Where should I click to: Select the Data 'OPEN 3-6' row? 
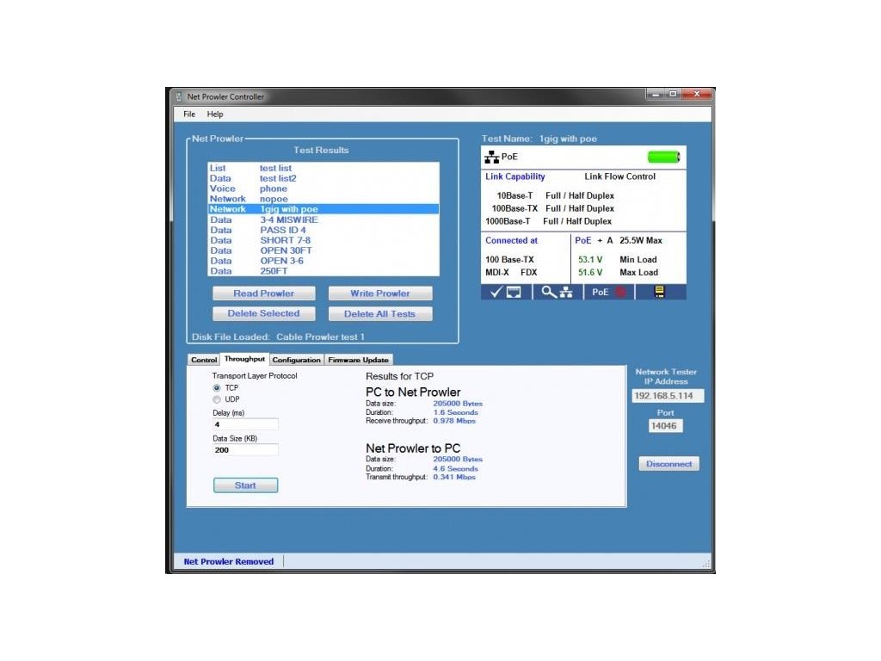(323, 261)
